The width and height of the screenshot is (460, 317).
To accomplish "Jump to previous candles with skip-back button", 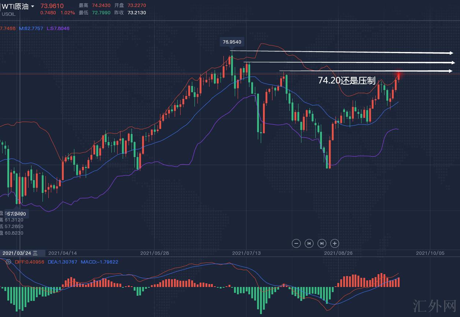I will pos(309,243).
